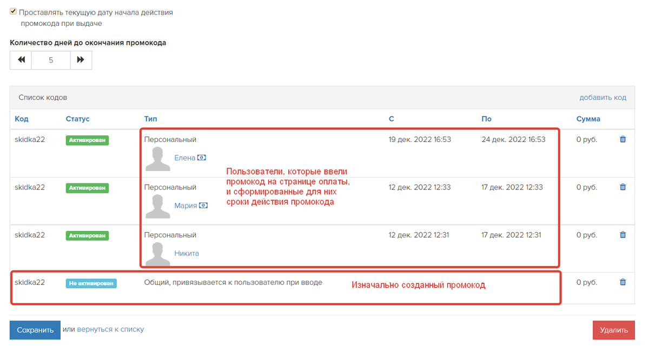
Task: Select the end date 17 дек. 2022 12:33
Action: 512,187
